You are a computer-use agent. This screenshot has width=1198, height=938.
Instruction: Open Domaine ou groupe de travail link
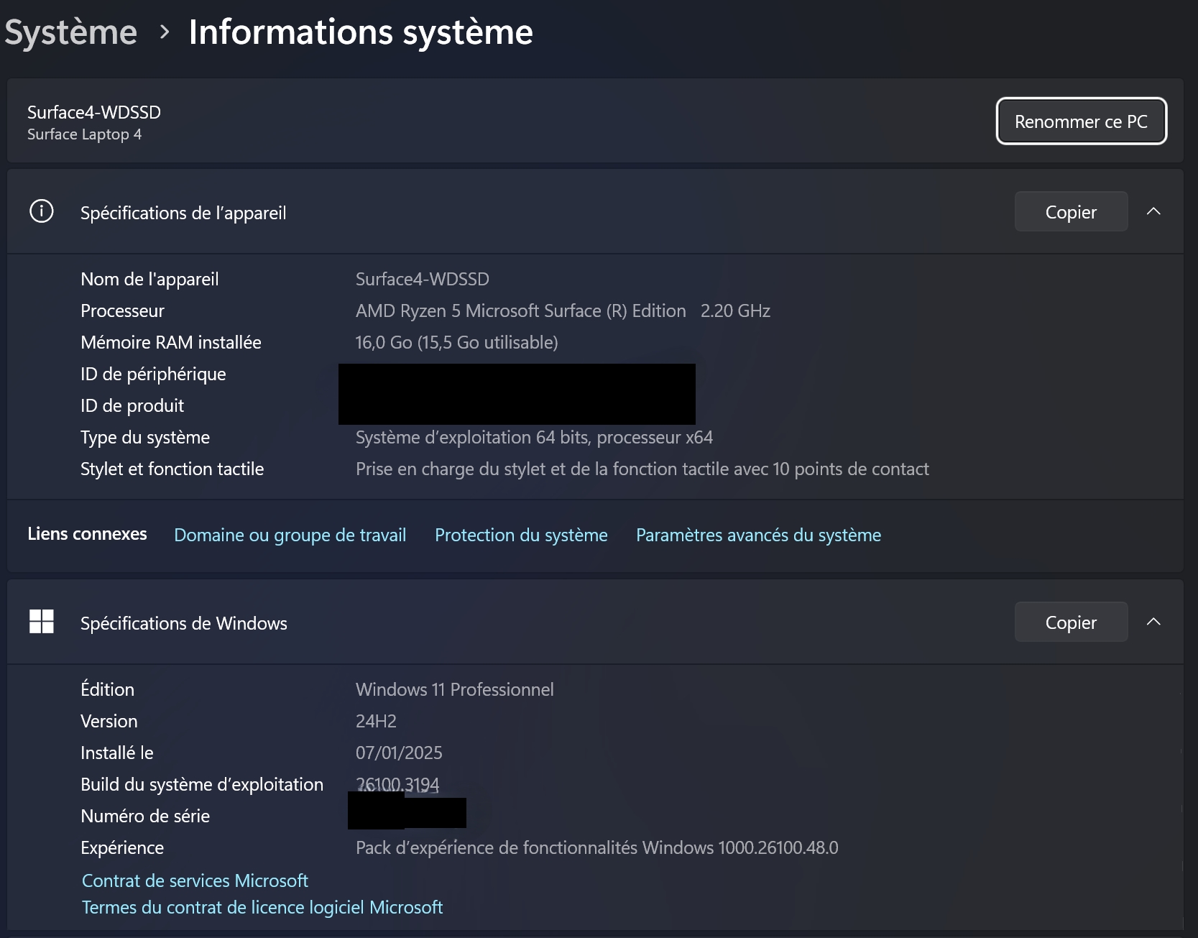[x=290, y=535]
